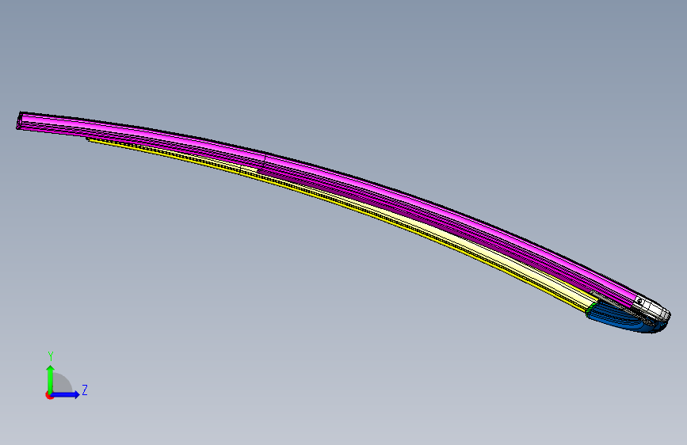Select the white clip at the wiper tip
The height and width of the screenshot is (445, 687).
coord(653,307)
